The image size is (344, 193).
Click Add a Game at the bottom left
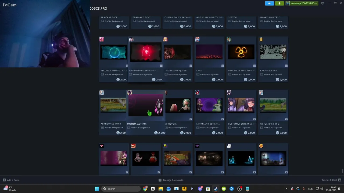[x=11, y=180]
